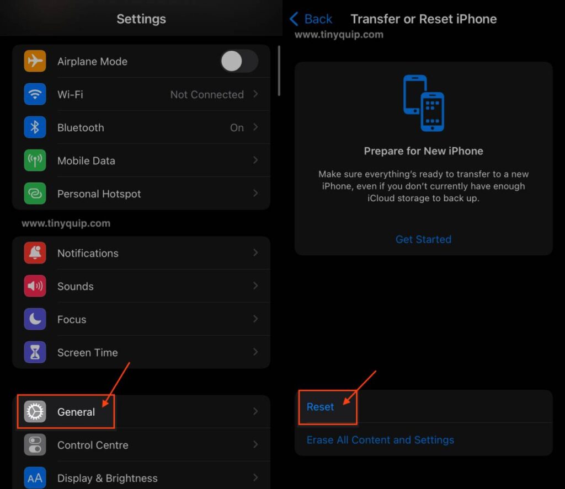Select the Wi-Fi settings icon

click(x=35, y=94)
